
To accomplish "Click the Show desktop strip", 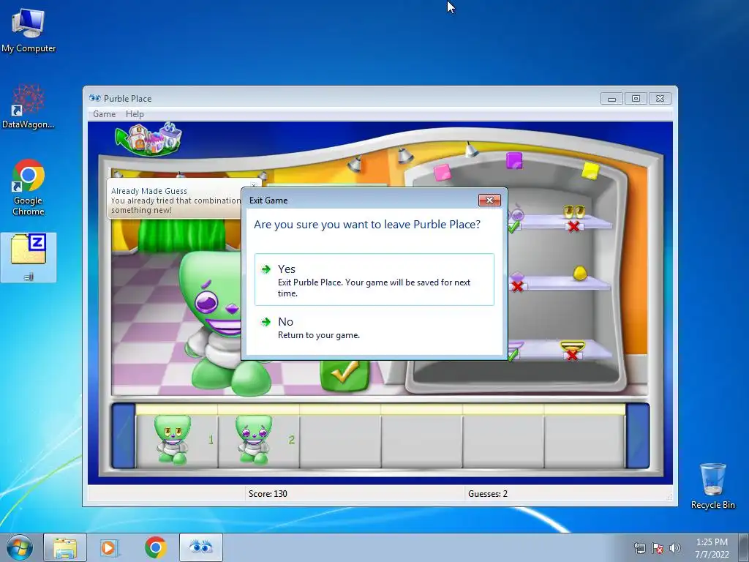I will coord(744,547).
